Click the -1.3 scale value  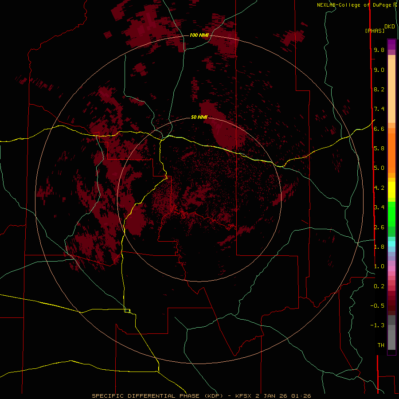click(377, 325)
